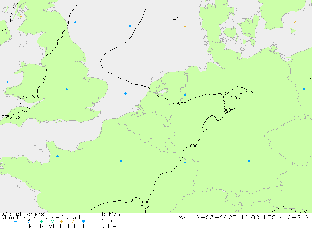This screenshot has width=312, height=229.
Task: Click the 1000 isobar label near the Netherlands
Action: pyautogui.click(x=176, y=103)
